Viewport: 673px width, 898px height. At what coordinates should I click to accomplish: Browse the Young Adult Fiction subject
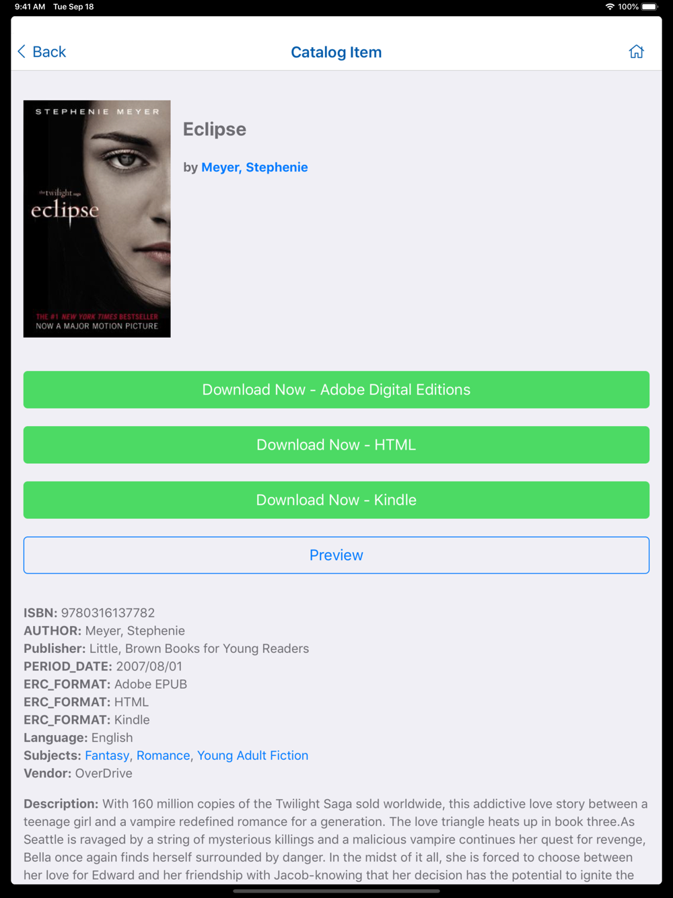(252, 755)
